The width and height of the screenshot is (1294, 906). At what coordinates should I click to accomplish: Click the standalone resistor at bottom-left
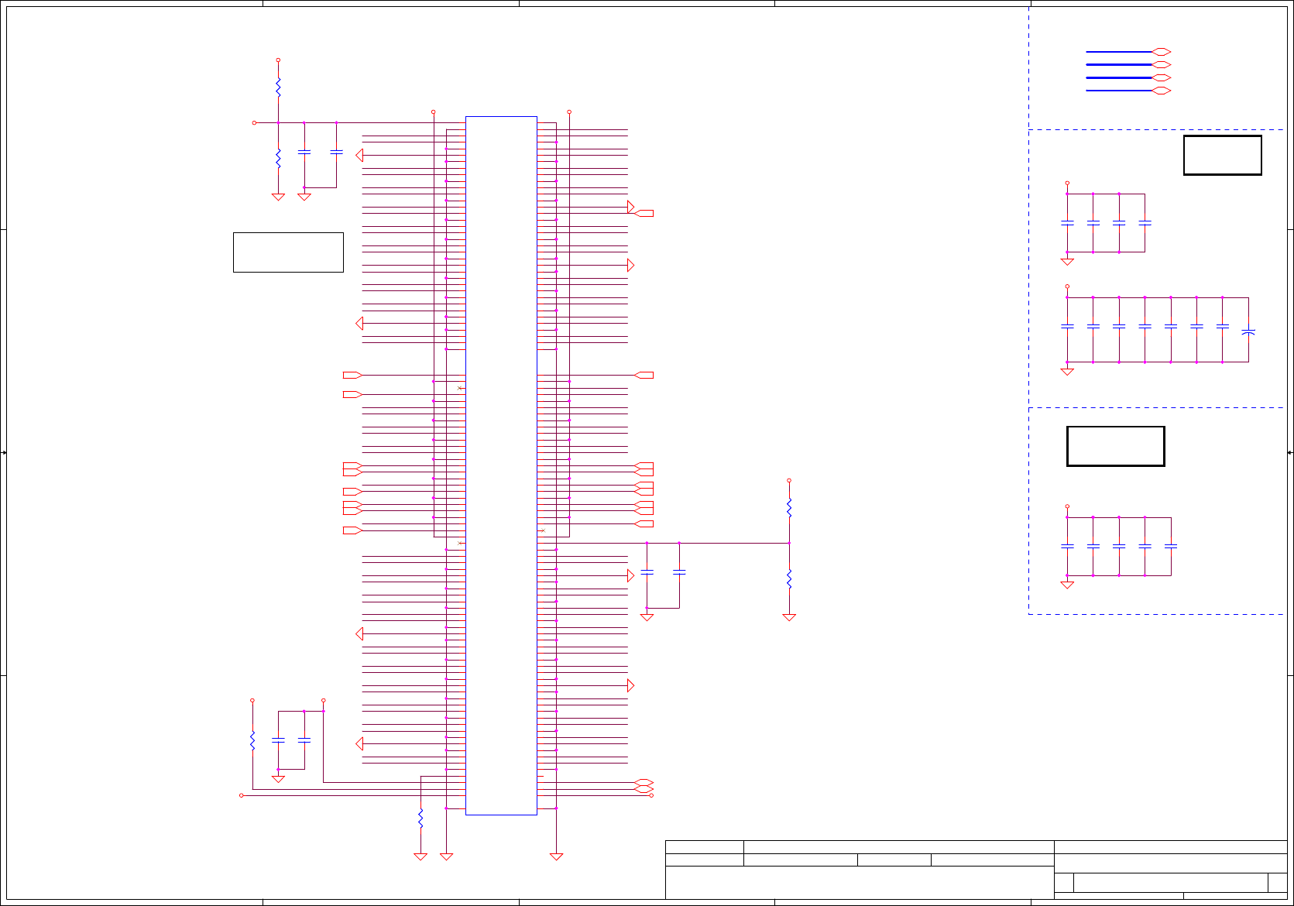point(252,740)
